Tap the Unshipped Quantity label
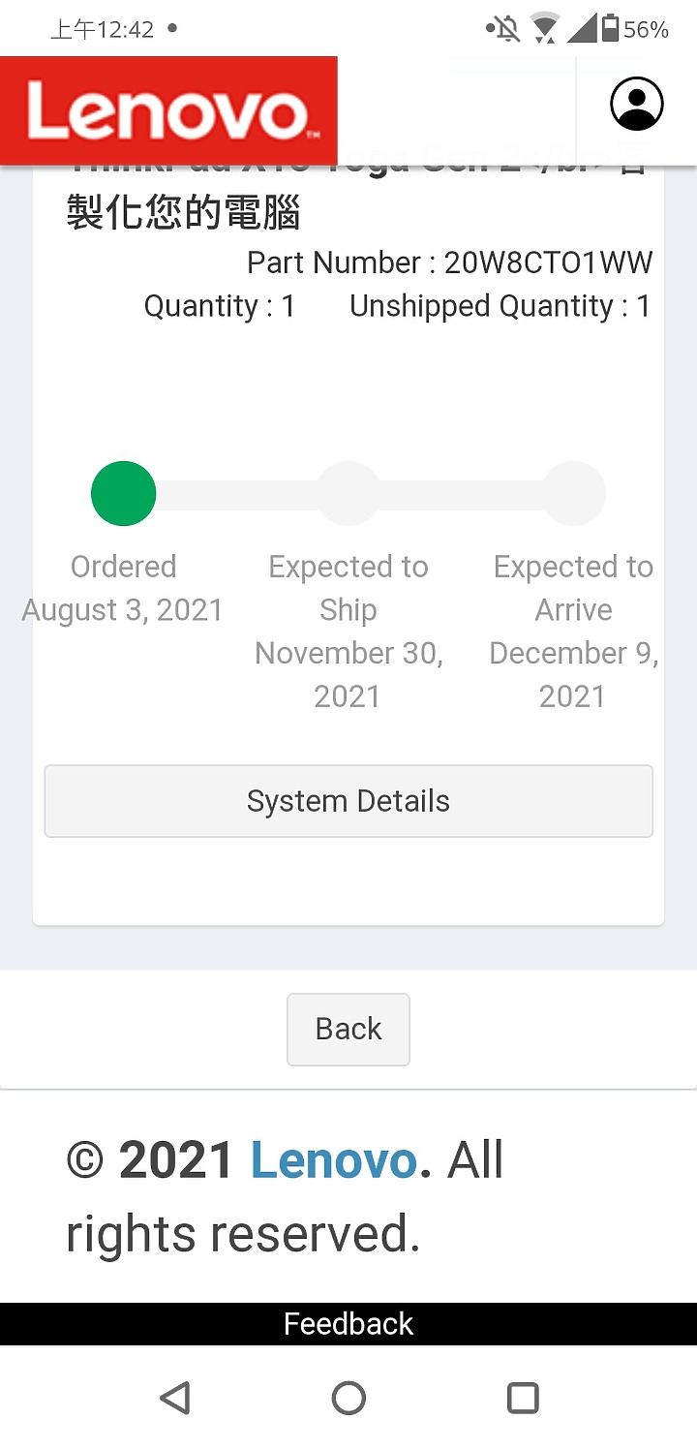 click(481, 306)
